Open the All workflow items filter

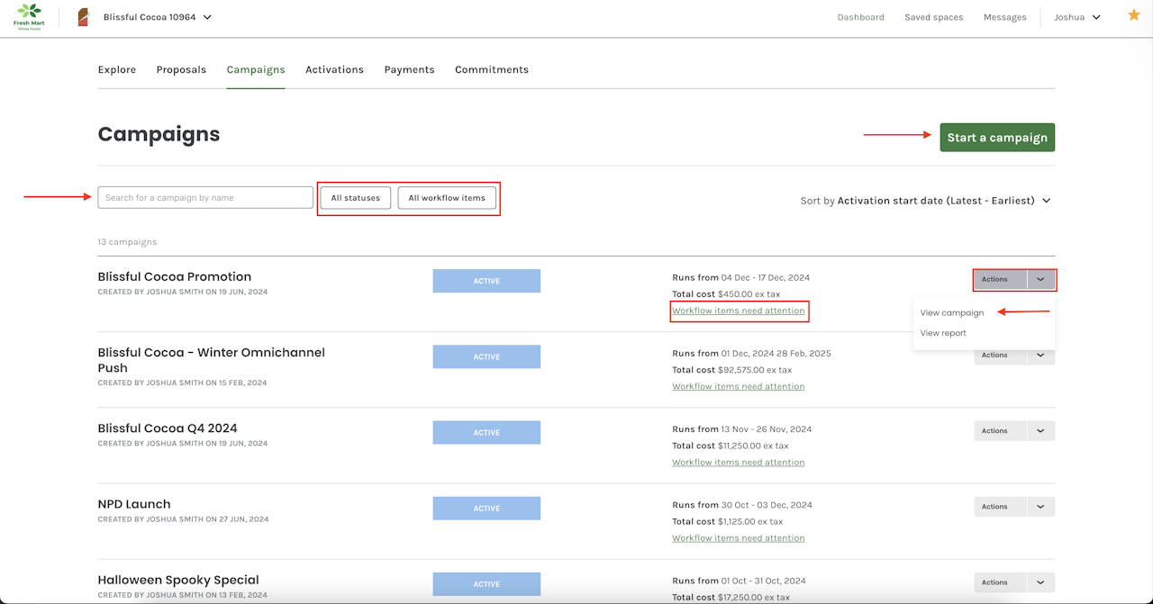click(x=447, y=198)
